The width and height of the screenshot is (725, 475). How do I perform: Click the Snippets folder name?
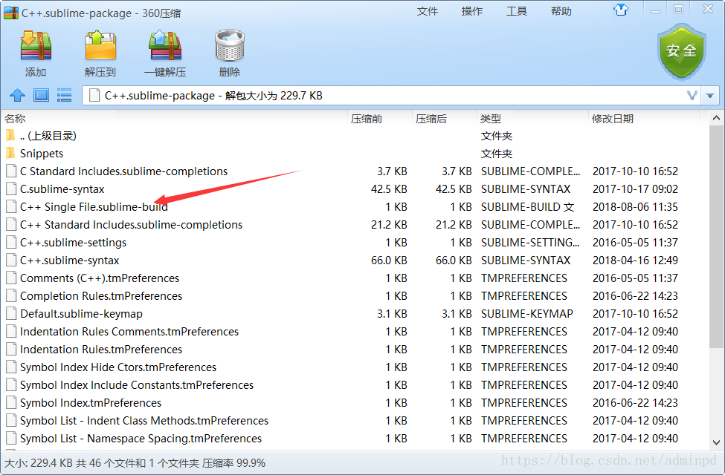click(41, 153)
